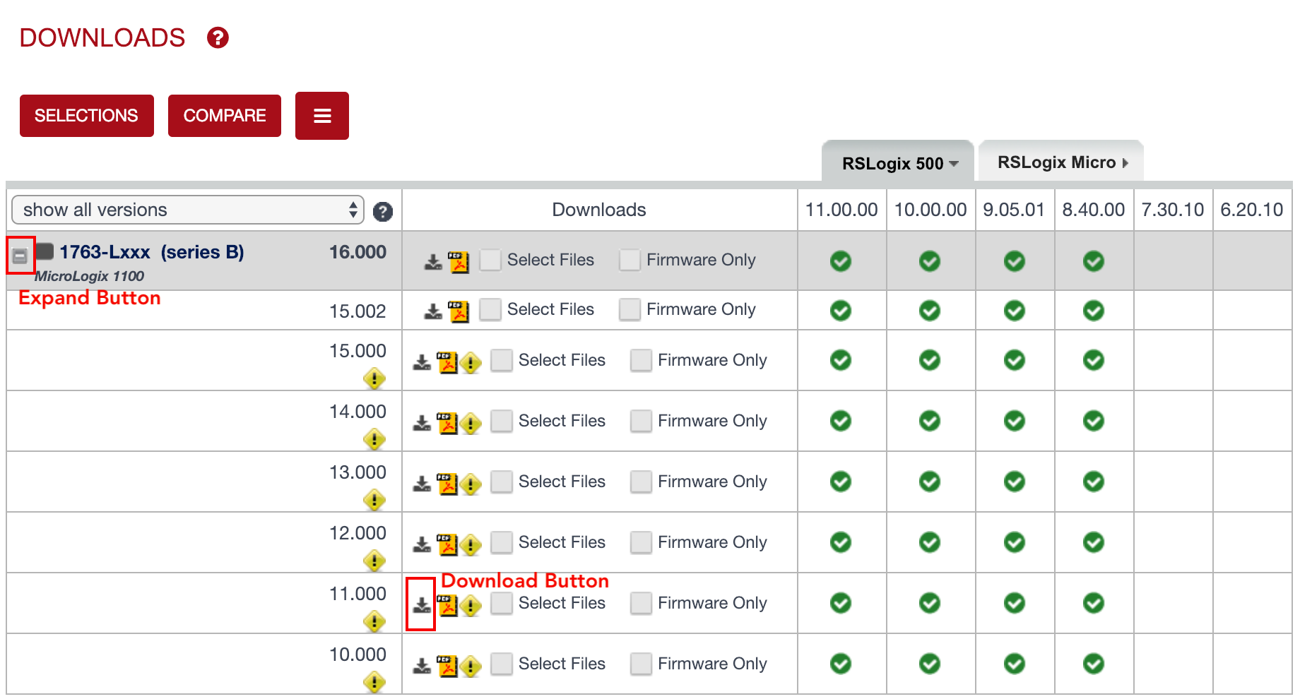Collapse the 1763-Lxxx product row
This screenshot has width=1300, height=699.
tap(19, 255)
